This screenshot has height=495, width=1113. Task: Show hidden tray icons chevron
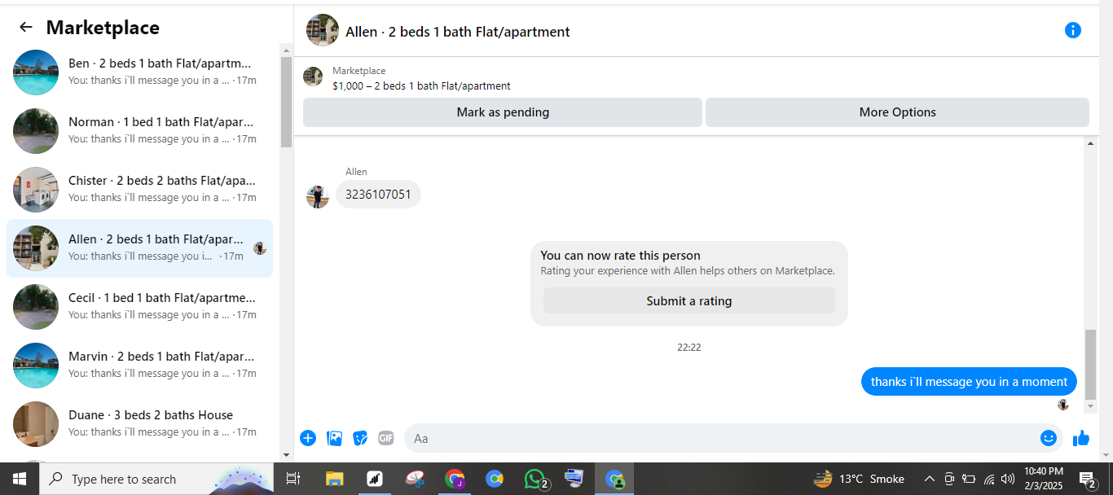(929, 479)
